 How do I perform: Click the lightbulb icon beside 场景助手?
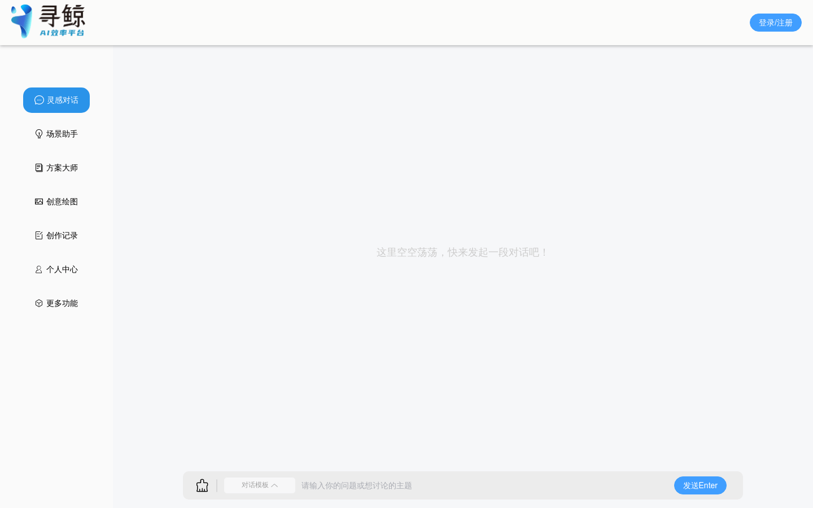pos(39,134)
